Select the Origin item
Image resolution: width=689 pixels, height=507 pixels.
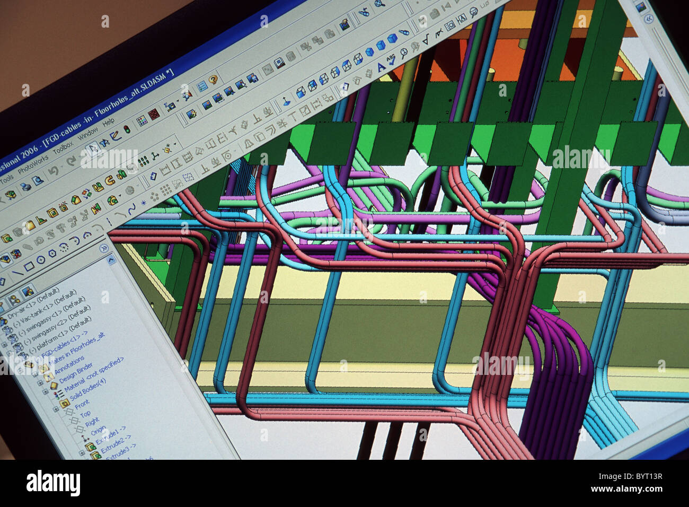[x=98, y=431]
